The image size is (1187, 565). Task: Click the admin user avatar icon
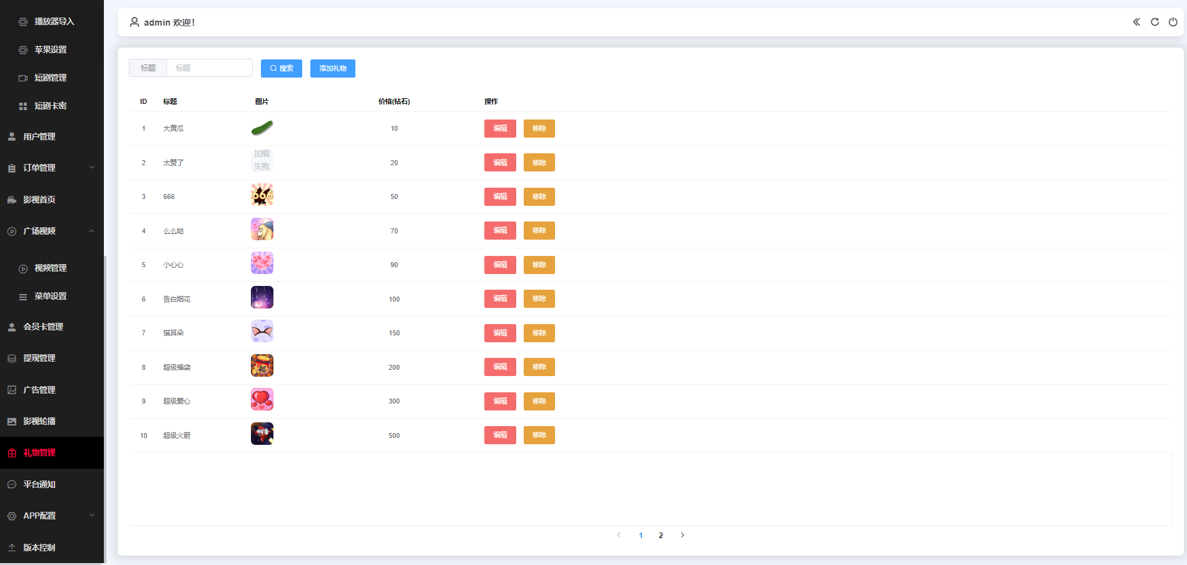click(x=135, y=22)
